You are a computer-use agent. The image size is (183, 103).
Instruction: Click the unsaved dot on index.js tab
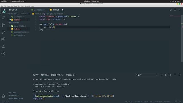(x=63, y=10)
